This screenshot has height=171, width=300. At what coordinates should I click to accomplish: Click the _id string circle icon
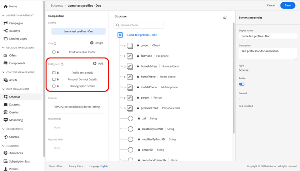click(130, 118)
